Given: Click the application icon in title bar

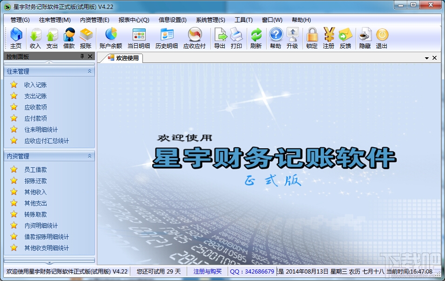Looking at the screenshot, I should [7, 7].
